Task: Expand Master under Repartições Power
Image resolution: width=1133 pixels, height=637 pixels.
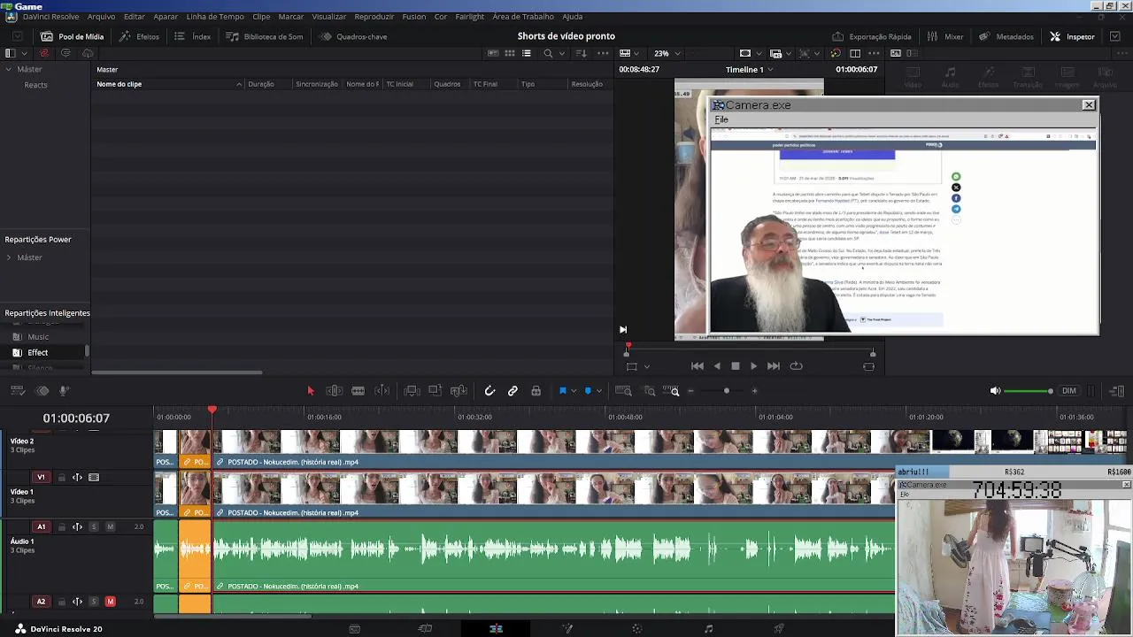Action: pos(9,257)
